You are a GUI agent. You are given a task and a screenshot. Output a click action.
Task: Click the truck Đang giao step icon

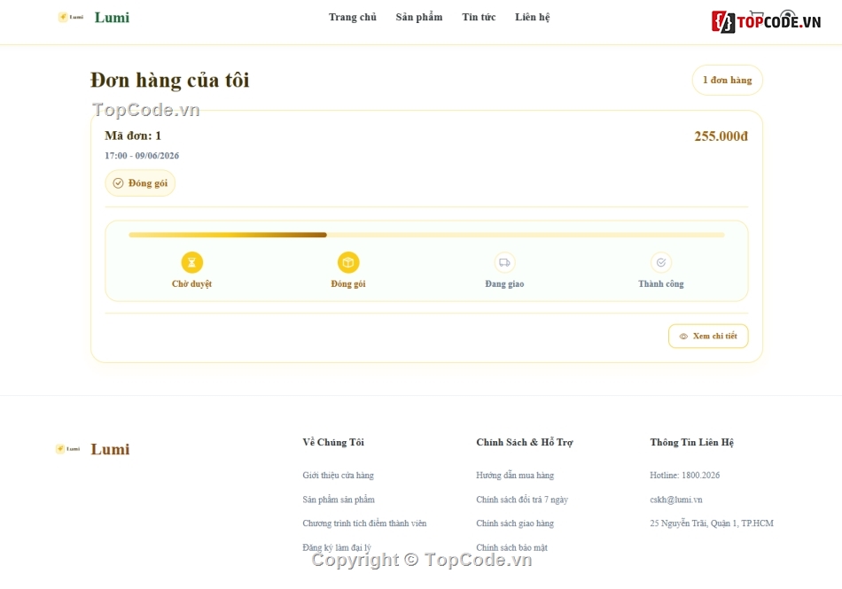pyautogui.click(x=504, y=262)
